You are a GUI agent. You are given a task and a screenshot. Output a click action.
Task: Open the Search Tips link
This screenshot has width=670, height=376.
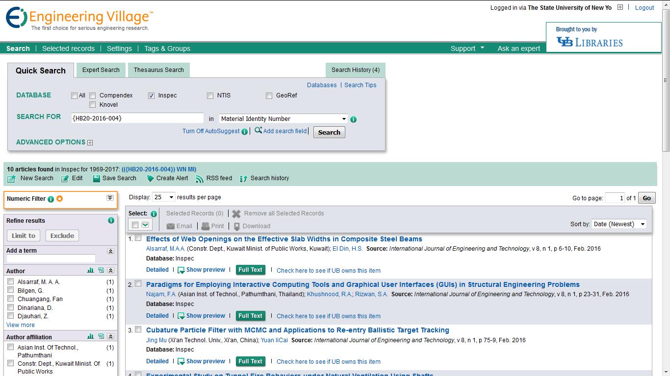tap(361, 85)
